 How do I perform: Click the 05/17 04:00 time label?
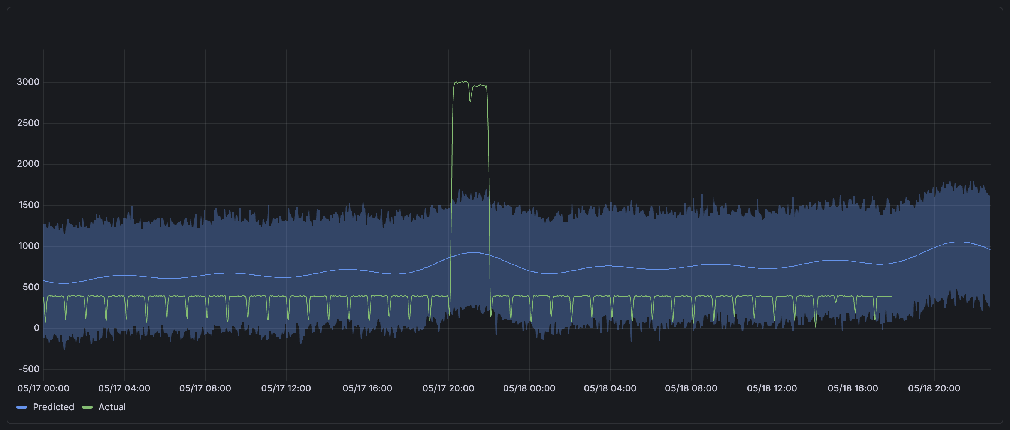[x=124, y=388]
